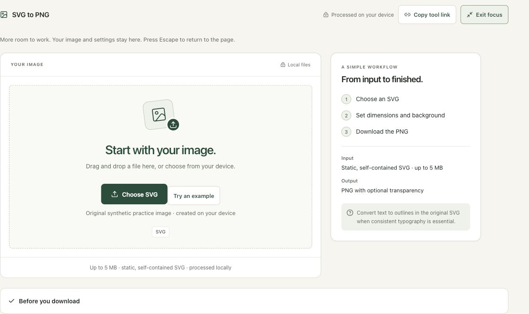This screenshot has height=314, width=529.
Task: Click the SVG to PNG title text
Action: pos(30,15)
